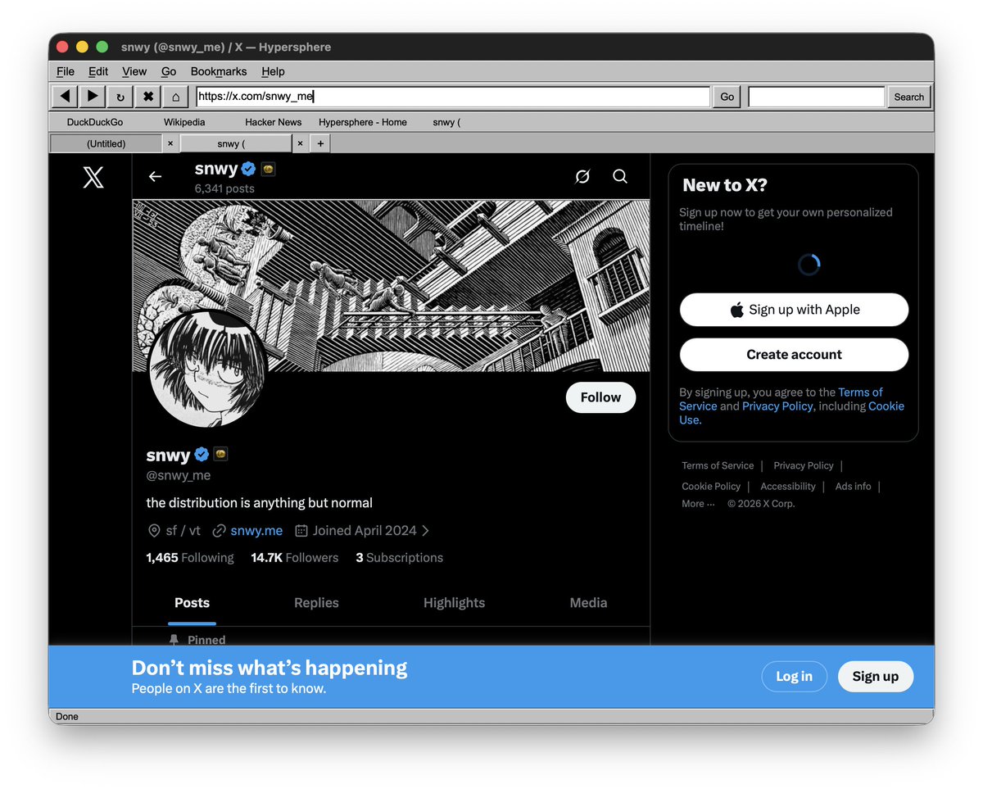Click the browser Search button

coord(909,97)
